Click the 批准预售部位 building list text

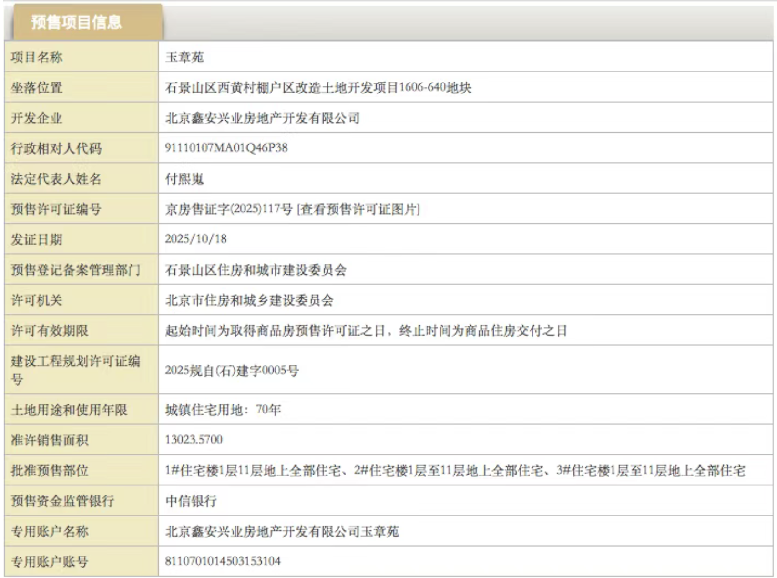pyautogui.click(x=455, y=471)
